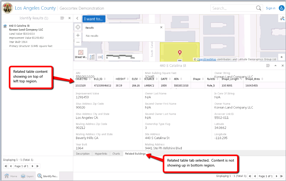This screenshot has height=181, width=286.
Task: Click the map grid icon next to the basemap
Action: tap(92, 57)
